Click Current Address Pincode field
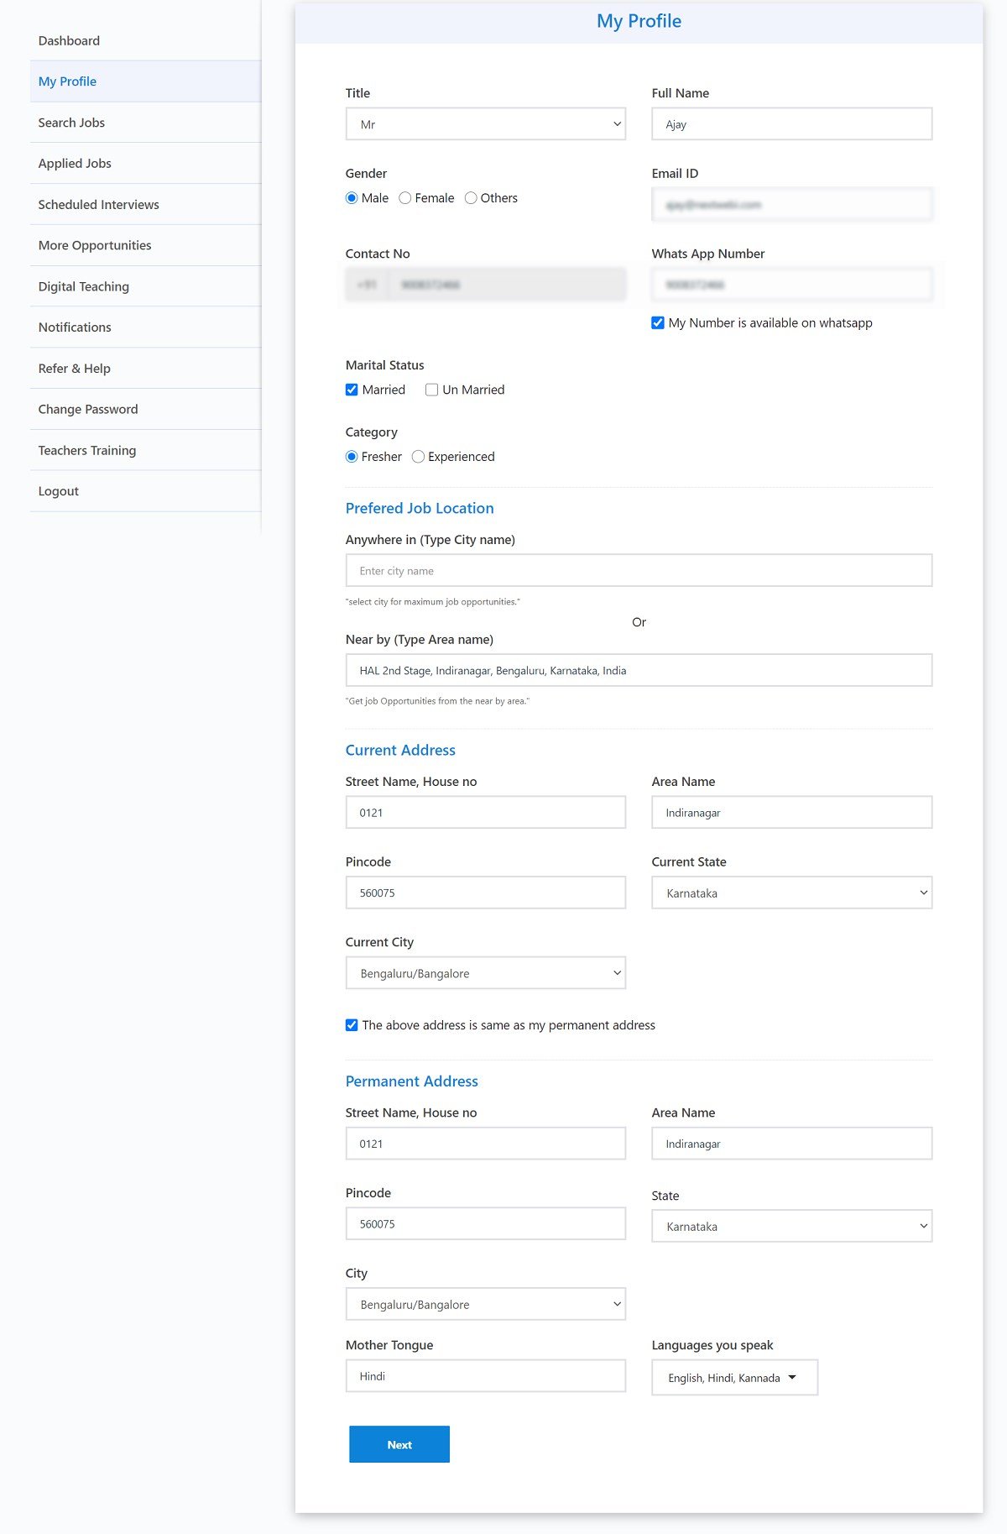The width and height of the screenshot is (1007, 1534). click(486, 893)
